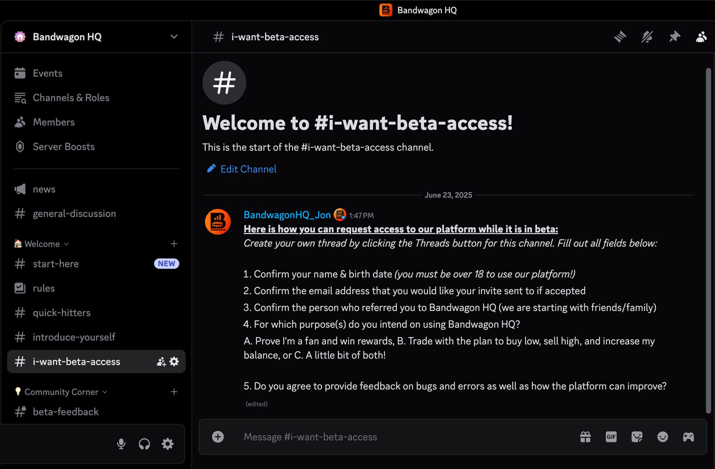Viewport: 715px width, 469px height.
Task: Open the Threads panel icon
Action: click(620, 37)
